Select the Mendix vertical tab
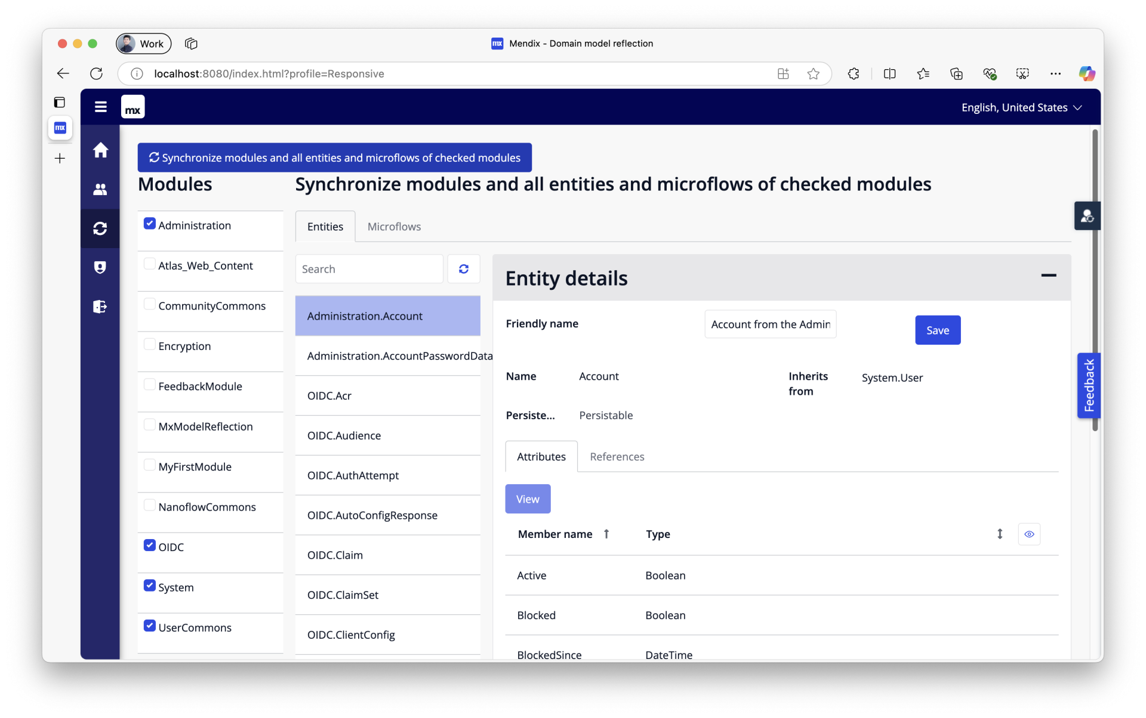The width and height of the screenshot is (1146, 718). pos(60,128)
